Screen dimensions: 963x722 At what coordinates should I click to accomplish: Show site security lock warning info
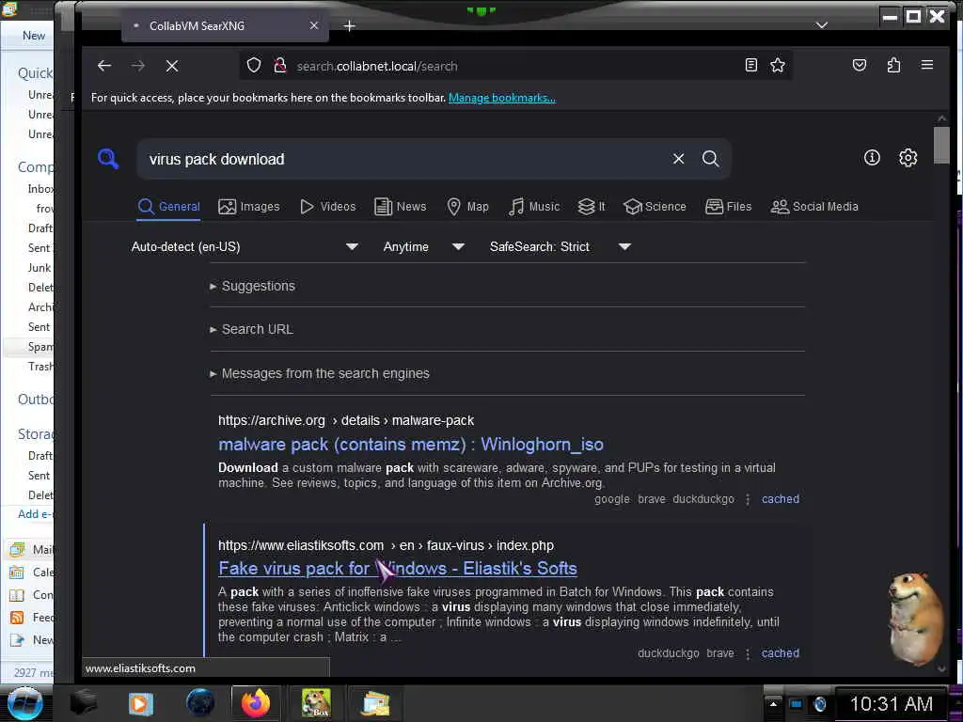point(280,65)
